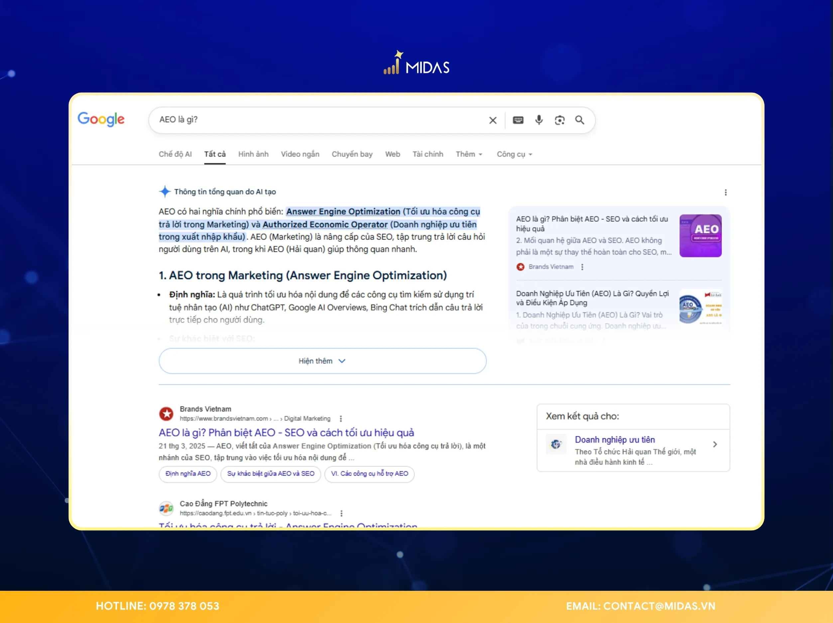Click the Google logo
The width and height of the screenshot is (833, 623).
pyautogui.click(x=101, y=119)
